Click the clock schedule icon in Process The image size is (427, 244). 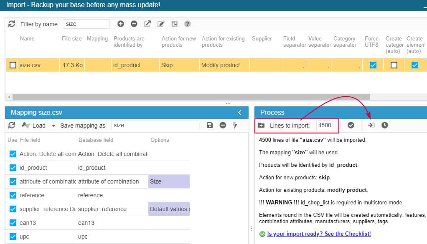[384, 125]
